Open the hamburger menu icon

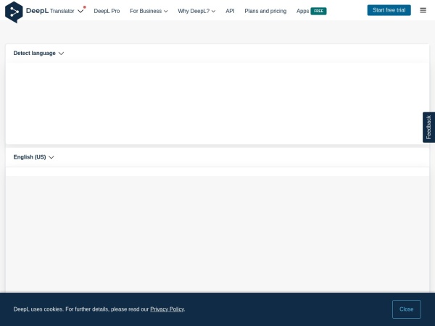pyautogui.click(x=423, y=11)
